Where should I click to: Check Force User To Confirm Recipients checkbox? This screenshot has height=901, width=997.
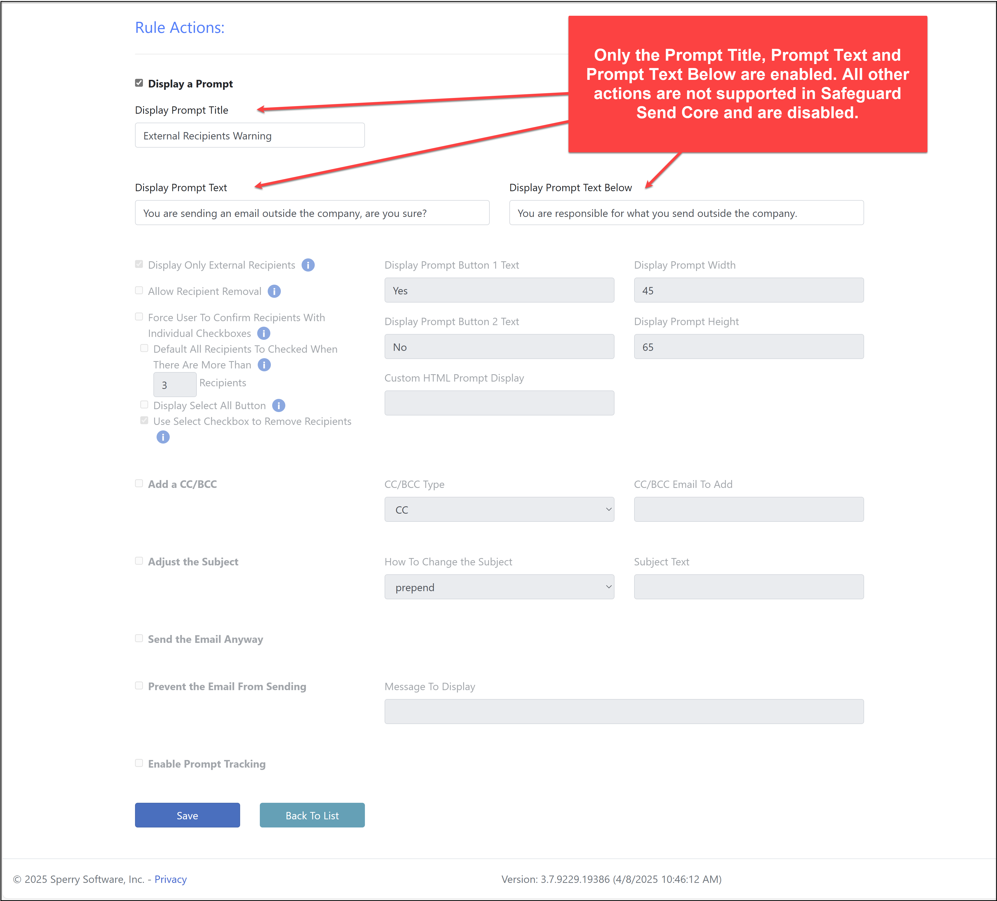139,317
